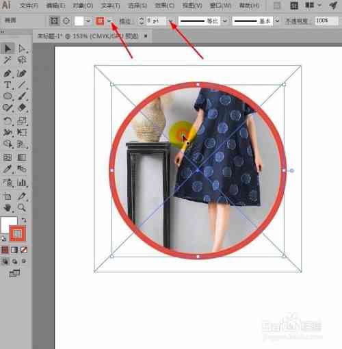
Task: Choose the Rotate tool
Action: [8, 120]
